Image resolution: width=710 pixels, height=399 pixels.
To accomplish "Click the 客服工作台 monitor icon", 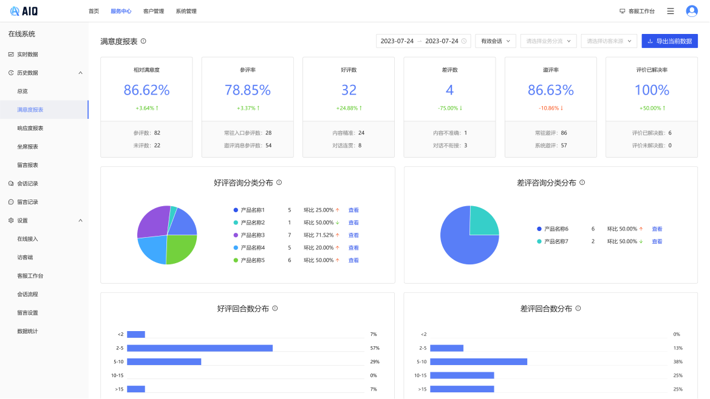I will 622,12.
